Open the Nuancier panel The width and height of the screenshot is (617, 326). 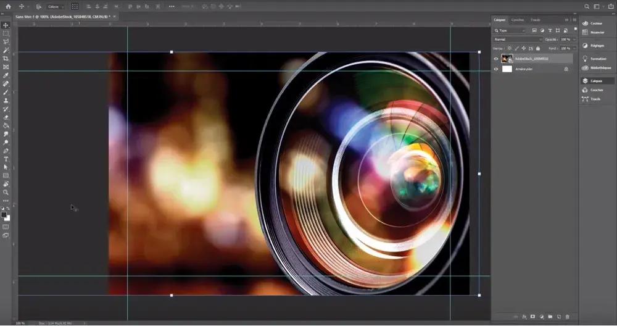[596, 32]
